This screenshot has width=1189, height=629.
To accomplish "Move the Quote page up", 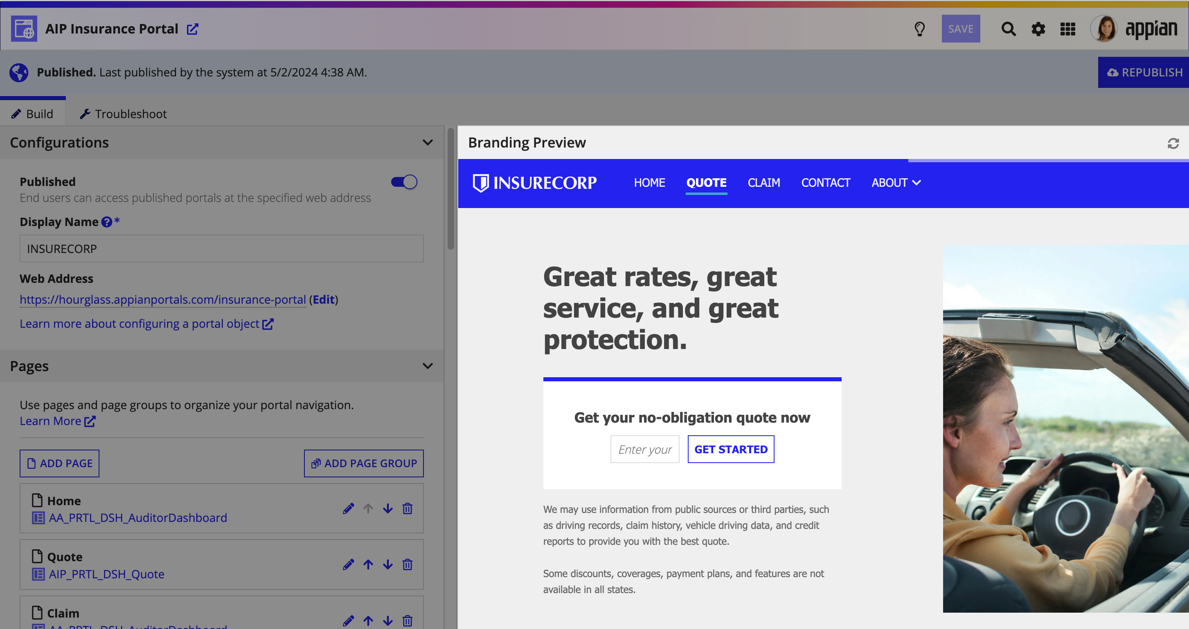I will tap(368, 564).
